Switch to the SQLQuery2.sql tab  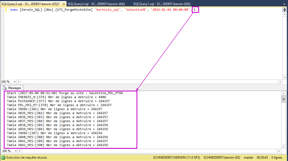tap(96, 4)
